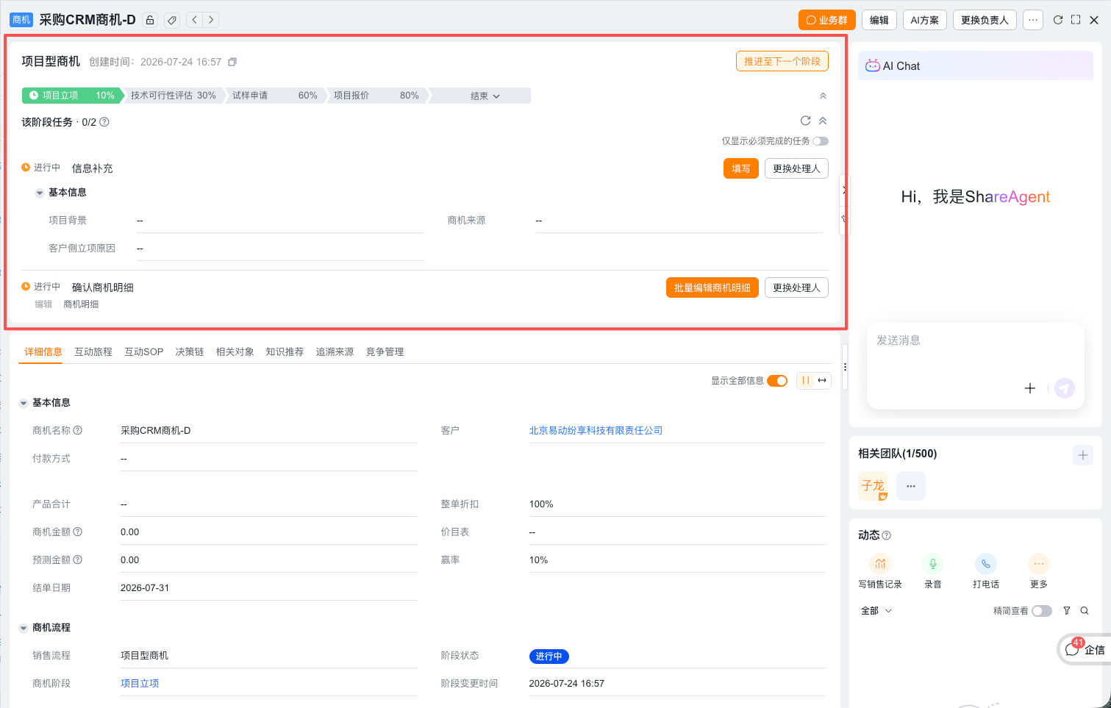Switch to the 竞争管理 tab
The width and height of the screenshot is (1111, 708).
(x=385, y=351)
